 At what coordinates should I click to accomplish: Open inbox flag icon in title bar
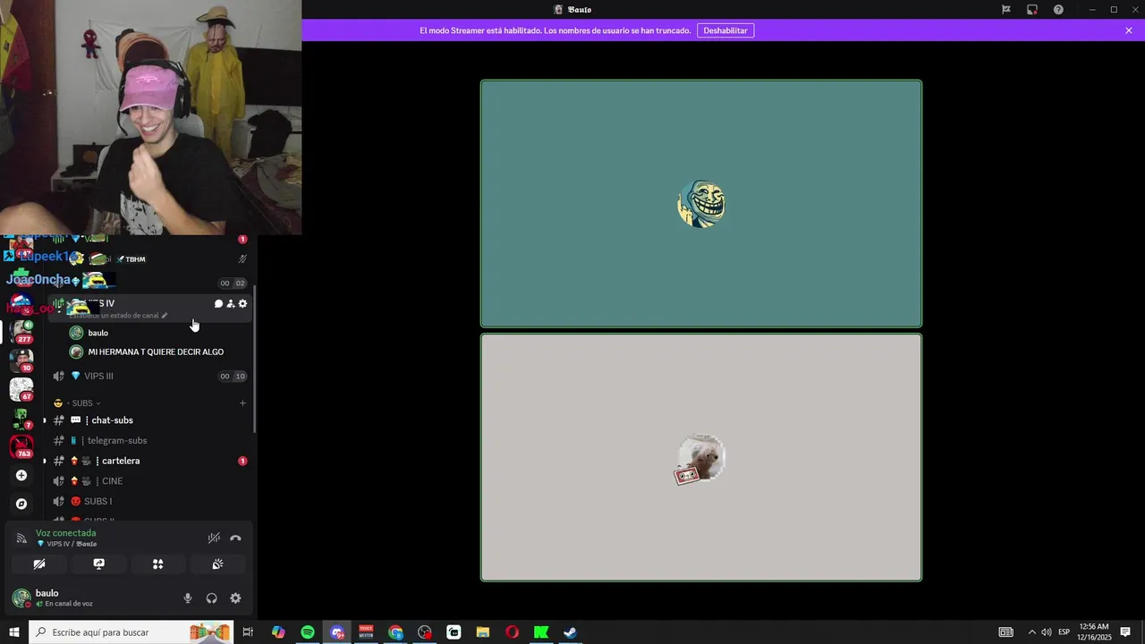pyautogui.click(x=1006, y=10)
